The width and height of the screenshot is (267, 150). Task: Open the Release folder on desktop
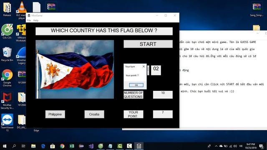[x=7, y=9]
